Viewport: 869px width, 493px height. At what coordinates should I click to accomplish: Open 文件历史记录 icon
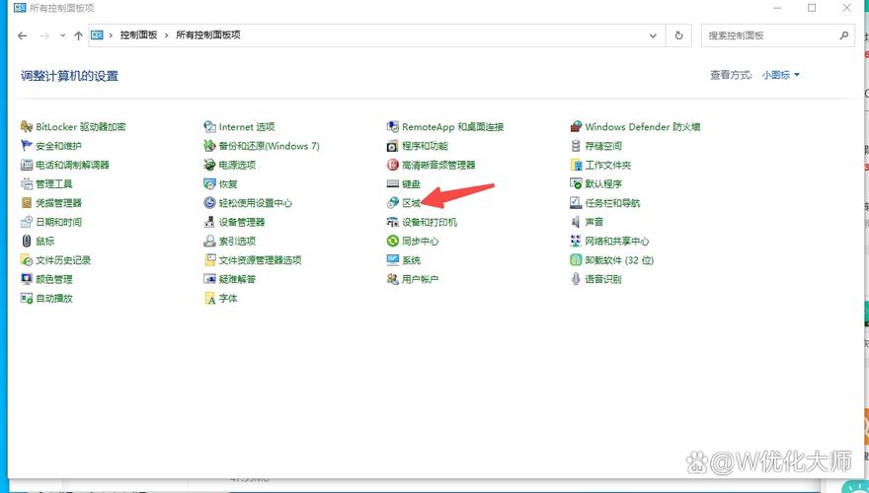click(x=27, y=260)
